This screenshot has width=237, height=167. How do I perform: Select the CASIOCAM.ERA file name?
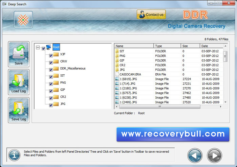click(x=130, y=74)
